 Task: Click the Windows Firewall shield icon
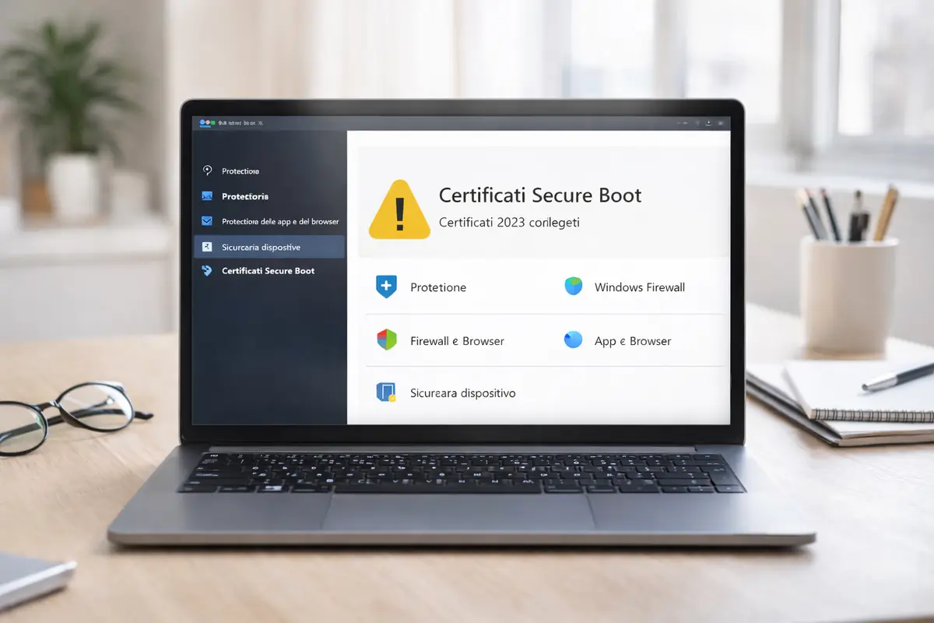coord(573,287)
